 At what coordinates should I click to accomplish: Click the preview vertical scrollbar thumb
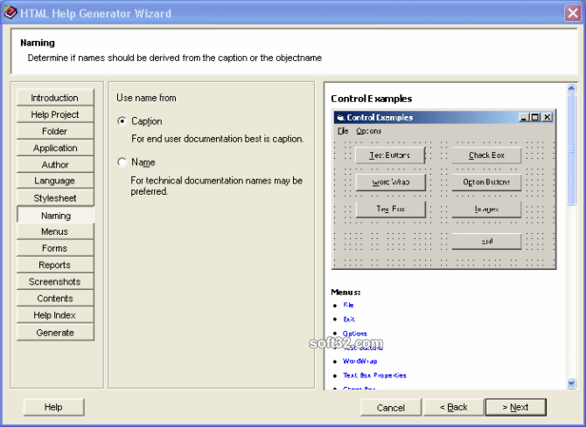[571, 149]
